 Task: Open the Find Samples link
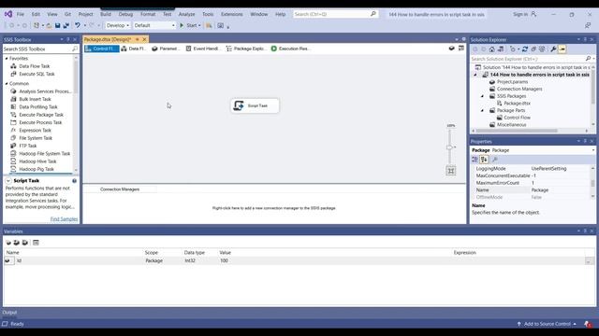(64, 219)
